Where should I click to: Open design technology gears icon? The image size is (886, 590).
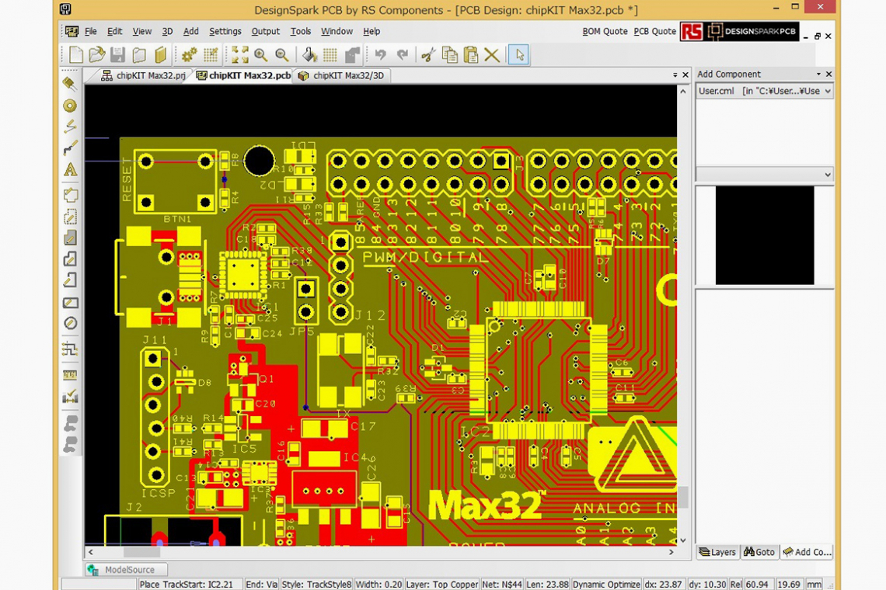pyautogui.click(x=189, y=55)
